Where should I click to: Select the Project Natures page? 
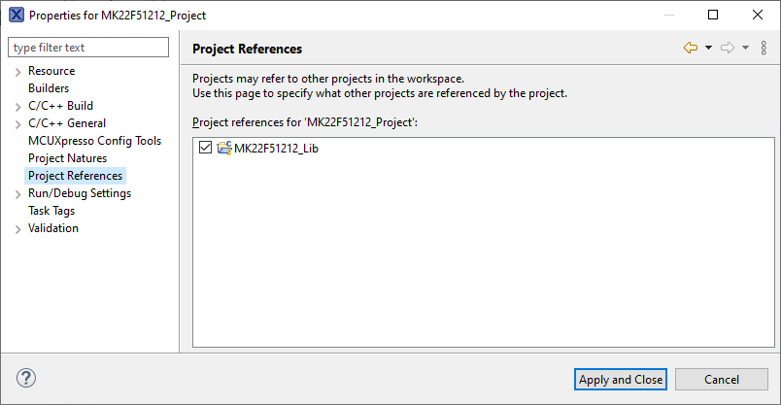(67, 158)
